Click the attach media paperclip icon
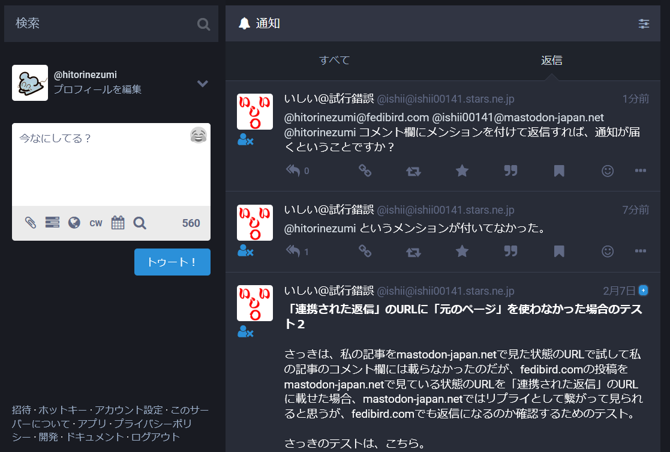Screen dimensions: 670x452 point(31,223)
